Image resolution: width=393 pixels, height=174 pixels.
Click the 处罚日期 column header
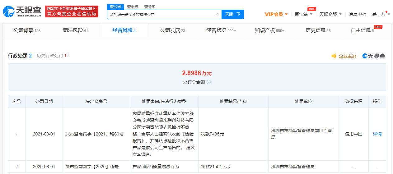tap(44, 101)
